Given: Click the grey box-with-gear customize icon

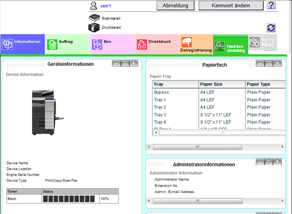Looking at the screenshot, I should (255, 42).
